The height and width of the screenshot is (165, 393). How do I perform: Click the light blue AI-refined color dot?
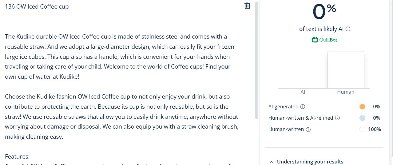tap(362, 118)
